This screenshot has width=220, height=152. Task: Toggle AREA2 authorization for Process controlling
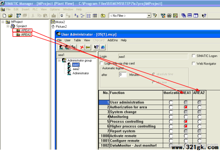tap(199, 121)
